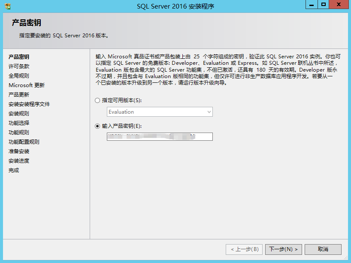Select Microsoft 更新 step in the sidebar

tap(27, 85)
